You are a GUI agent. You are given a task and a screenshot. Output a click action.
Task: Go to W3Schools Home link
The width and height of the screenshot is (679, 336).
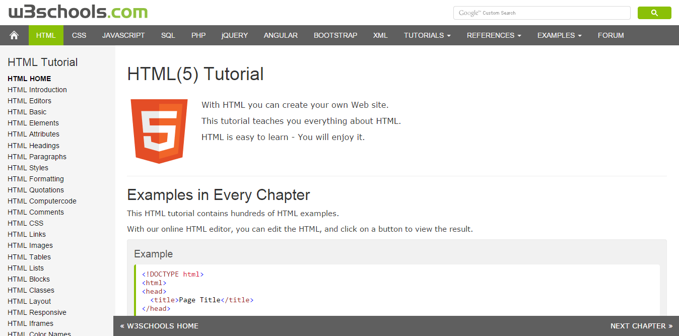tap(159, 326)
